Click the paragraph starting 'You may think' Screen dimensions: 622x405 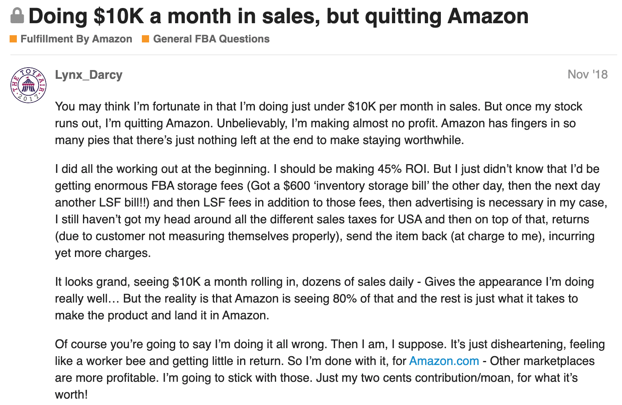pyautogui.click(x=319, y=123)
